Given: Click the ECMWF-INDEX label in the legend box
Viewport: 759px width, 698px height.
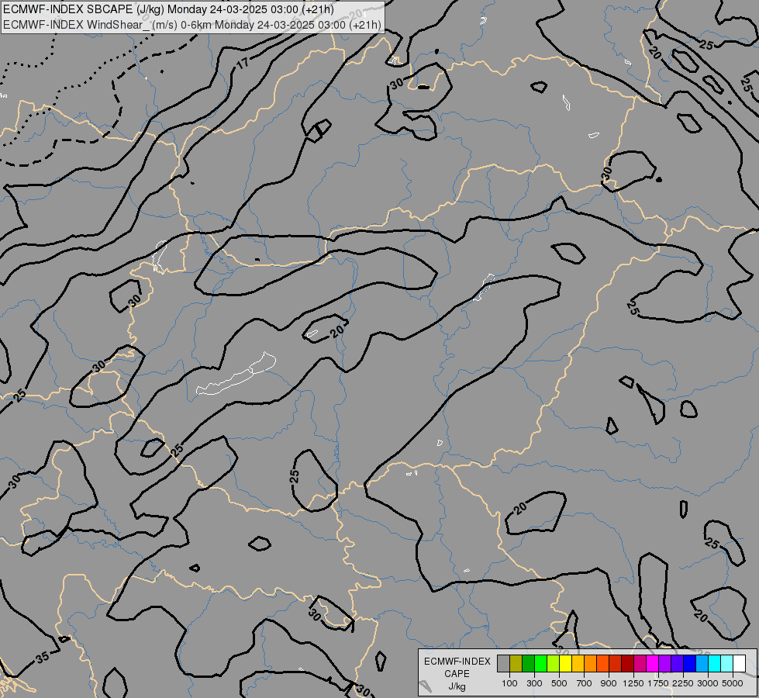Looking at the screenshot, I should pos(457,662).
